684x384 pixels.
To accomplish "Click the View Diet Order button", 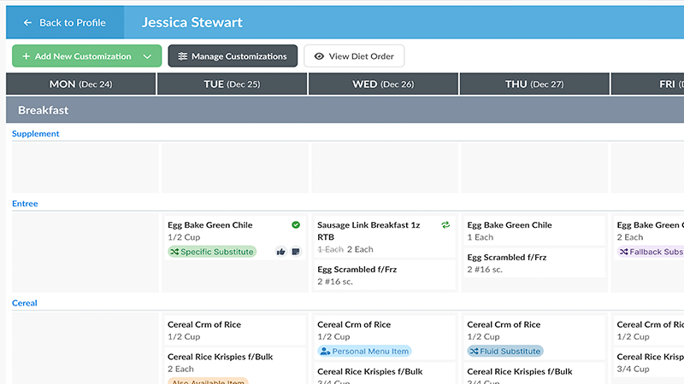I will pyautogui.click(x=354, y=56).
